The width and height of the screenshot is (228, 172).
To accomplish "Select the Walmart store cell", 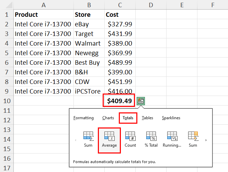I will tap(89, 43).
